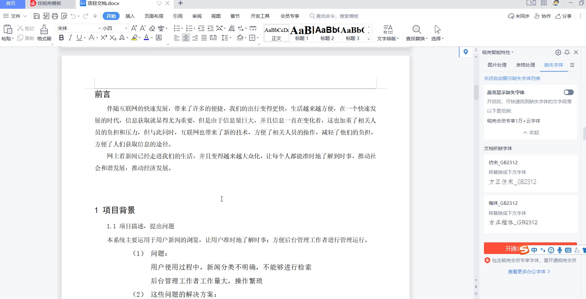Switch to 审阅 ribbon tab
Image resolution: width=586 pixels, height=299 pixels.
(197, 16)
